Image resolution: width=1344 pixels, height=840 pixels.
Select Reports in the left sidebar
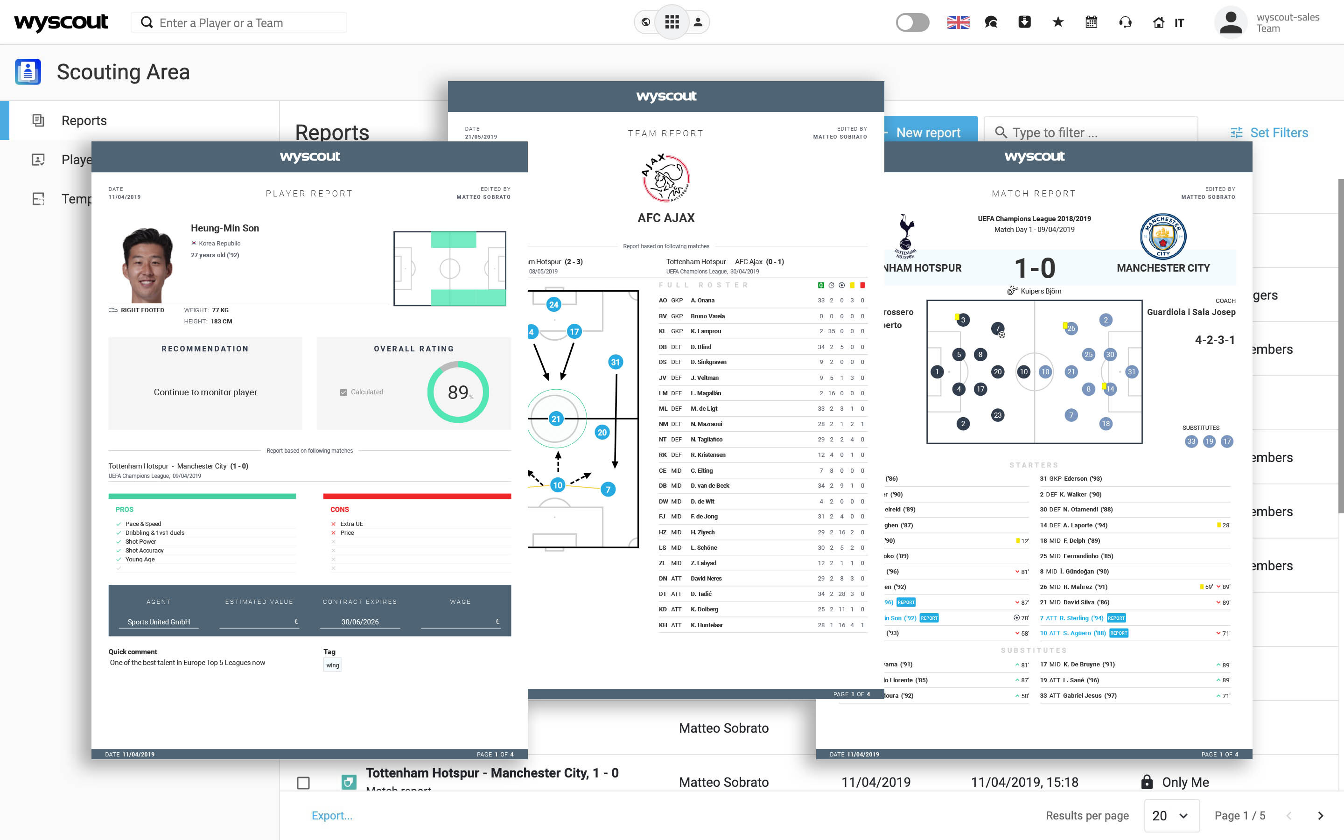pyautogui.click(x=84, y=120)
